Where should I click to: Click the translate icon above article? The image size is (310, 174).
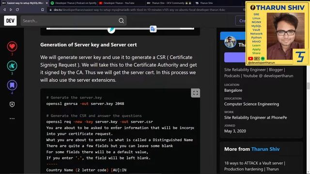pos(153,29)
